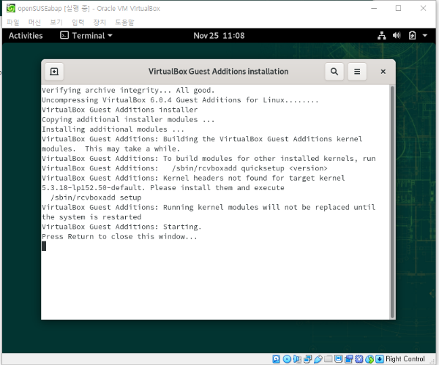439x365 pixels.
Task: Click the shared folders status bar icon
Action: coord(328,358)
